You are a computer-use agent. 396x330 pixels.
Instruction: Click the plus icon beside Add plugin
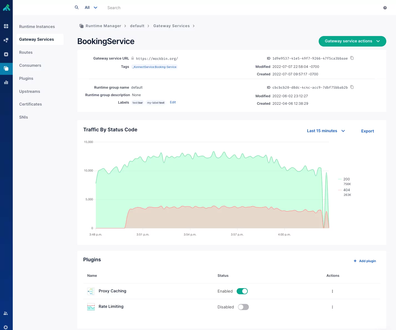pyautogui.click(x=355, y=261)
